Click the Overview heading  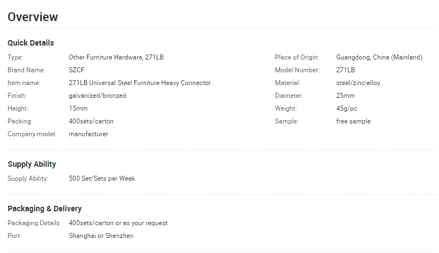click(x=33, y=17)
